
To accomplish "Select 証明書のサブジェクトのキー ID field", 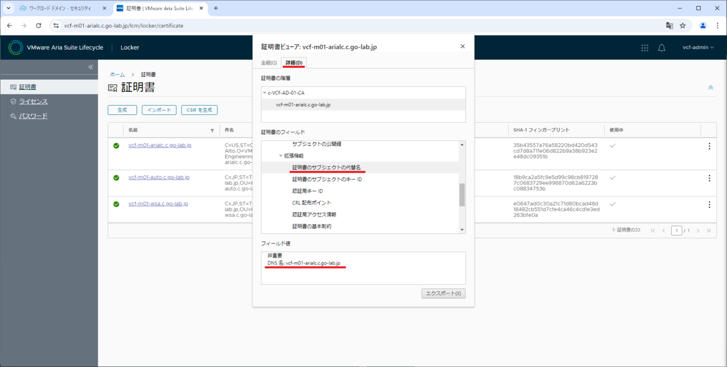I will pyautogui.click(x=327, y=179).
